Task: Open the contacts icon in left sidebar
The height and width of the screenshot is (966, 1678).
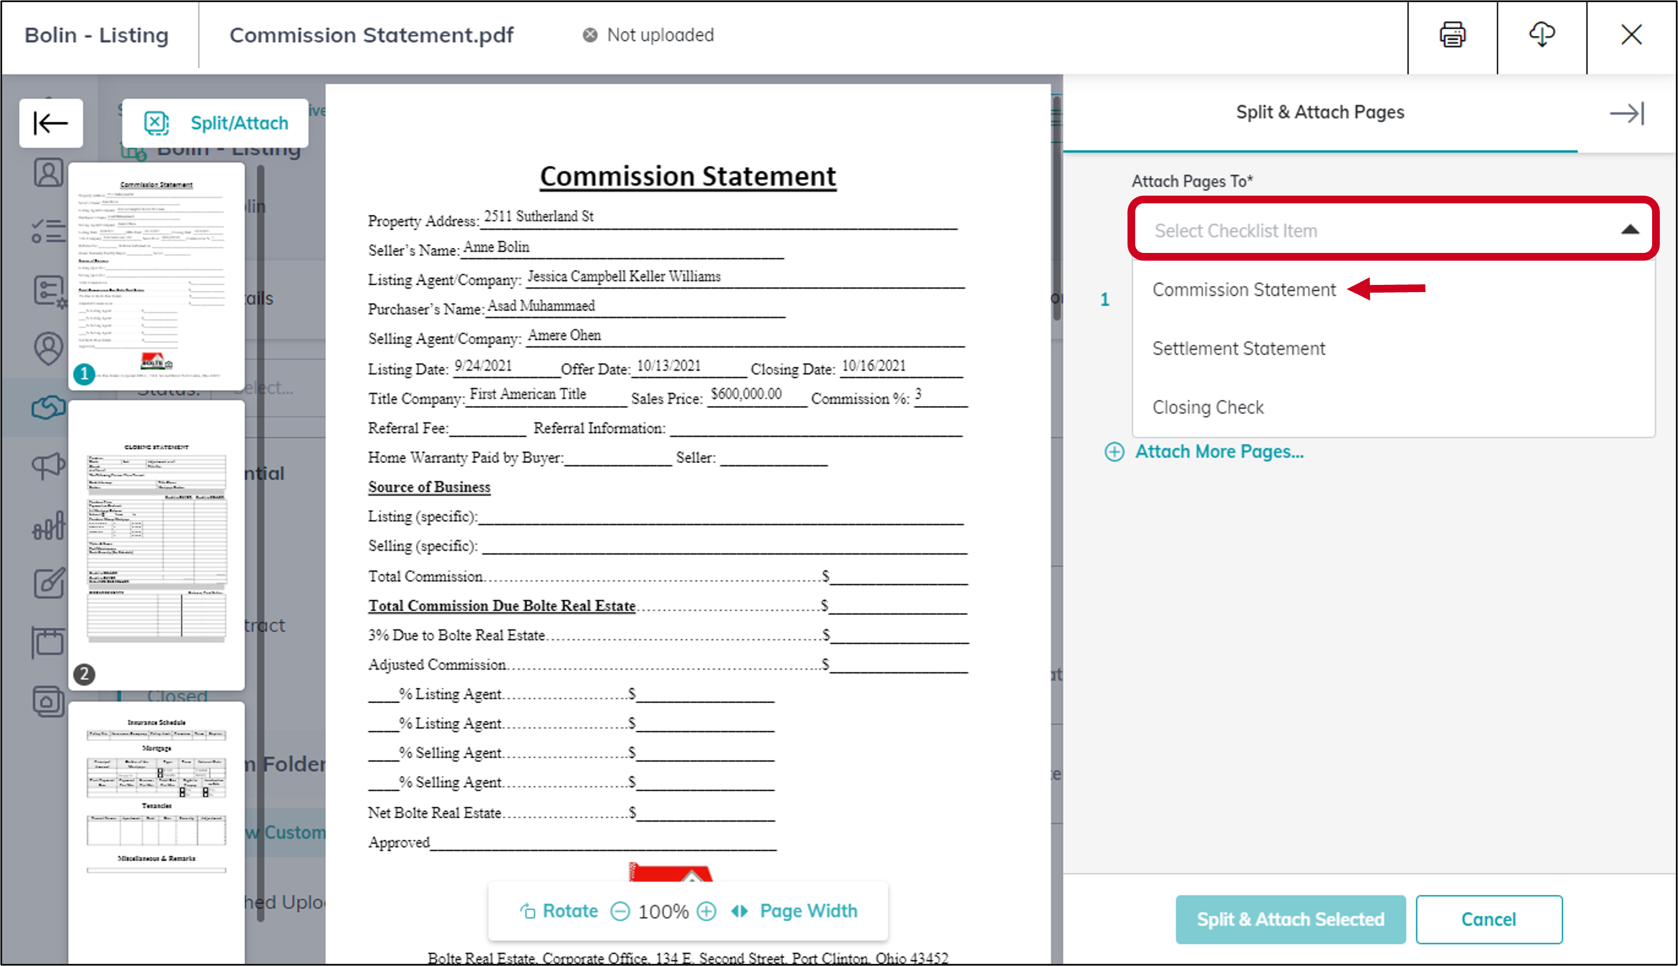Action: [48, 172]
